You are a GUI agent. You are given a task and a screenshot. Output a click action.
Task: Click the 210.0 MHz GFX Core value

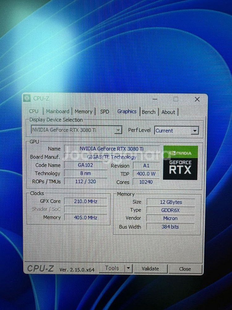86,202
